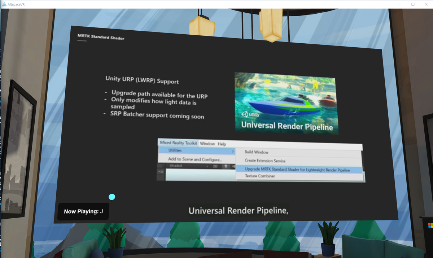Choose Upgrade MRTK Standard Shader for Lightweight Render Pipeline

tap(299, 170)
